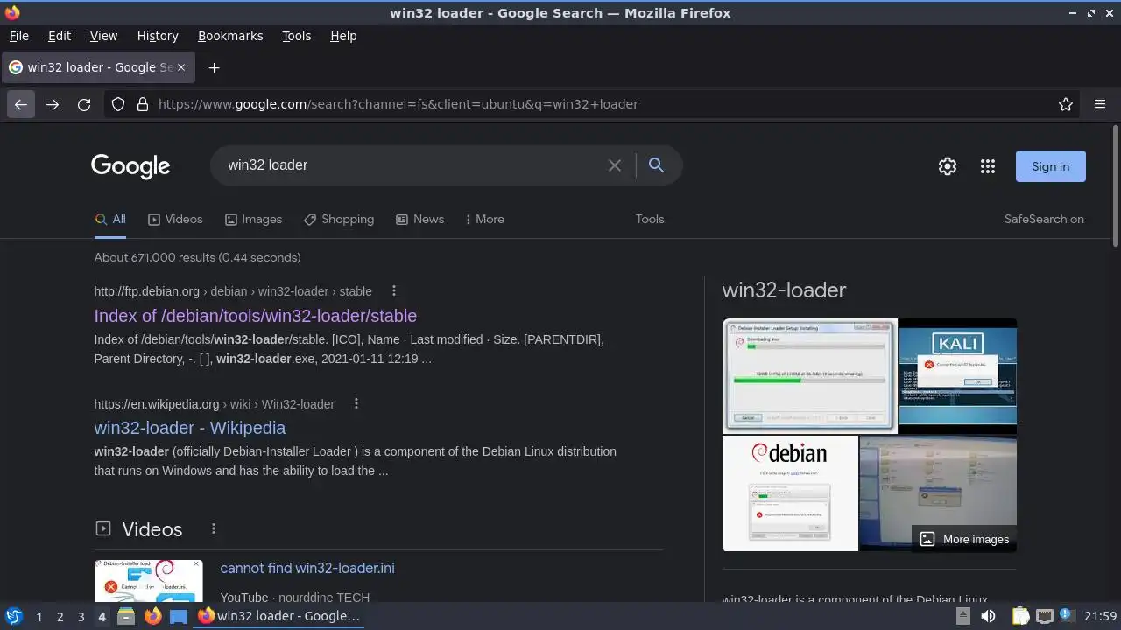The image size is (1121, 630).
Task: Open the Google apps grid
Action: click(988, 166)
